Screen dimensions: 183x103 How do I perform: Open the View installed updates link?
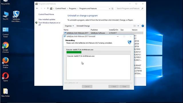coord(47,19)
